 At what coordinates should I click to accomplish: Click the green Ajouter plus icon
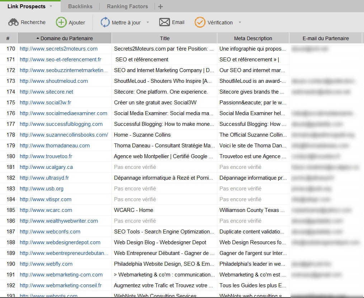point(61,22)
